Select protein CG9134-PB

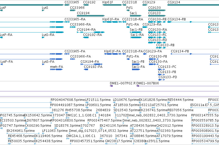180,51
